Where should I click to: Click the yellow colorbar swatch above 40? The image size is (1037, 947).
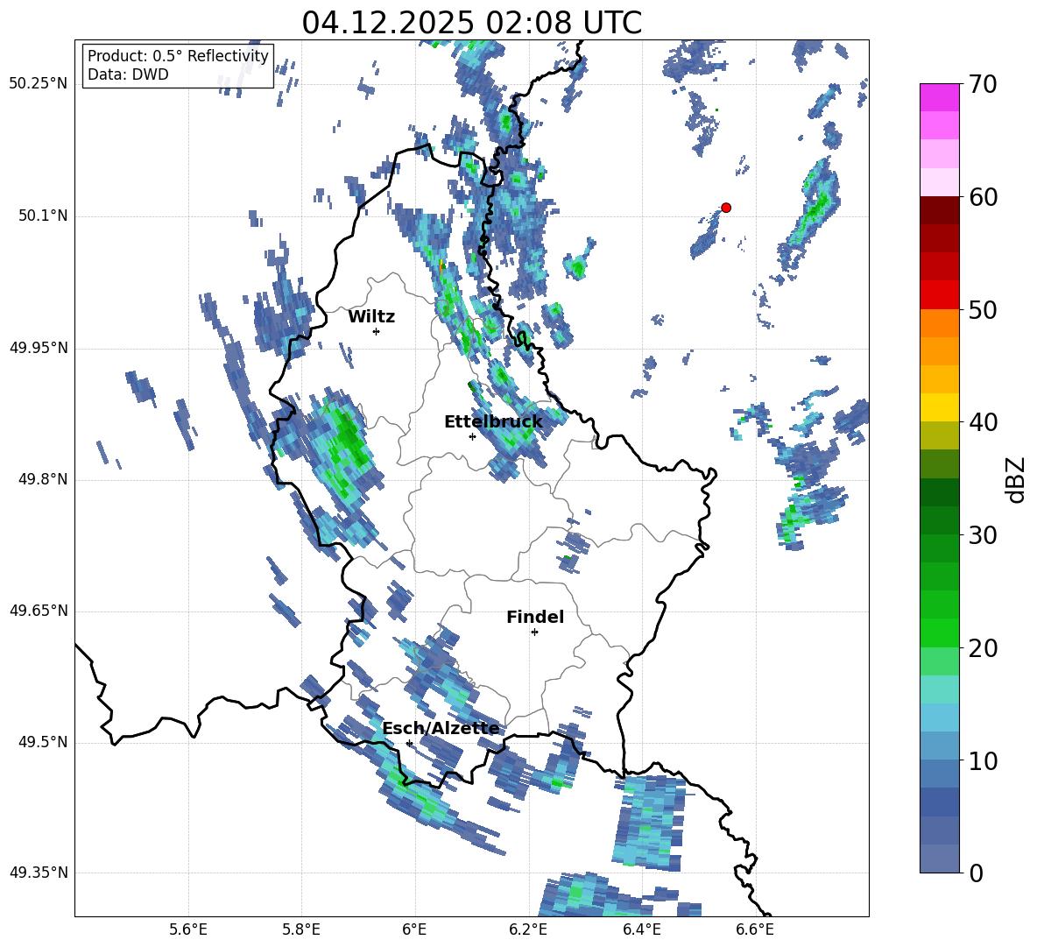pos(939,407)
